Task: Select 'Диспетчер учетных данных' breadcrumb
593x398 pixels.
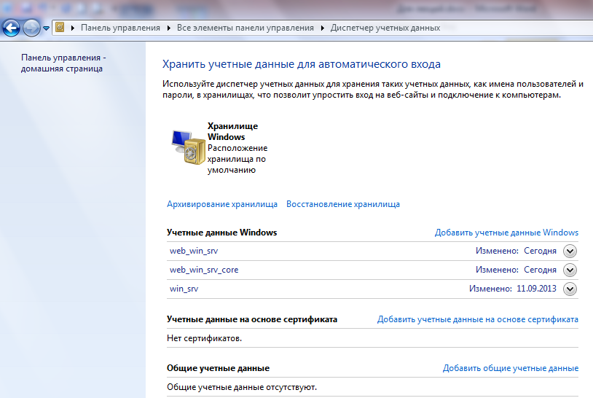Action: coord(385,28)
